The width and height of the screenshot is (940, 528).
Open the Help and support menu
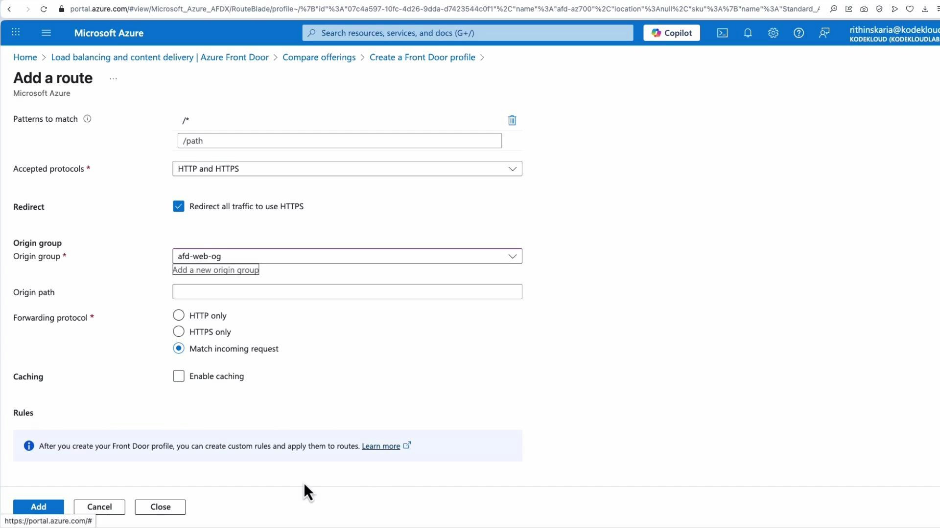(x=799, y=33)
